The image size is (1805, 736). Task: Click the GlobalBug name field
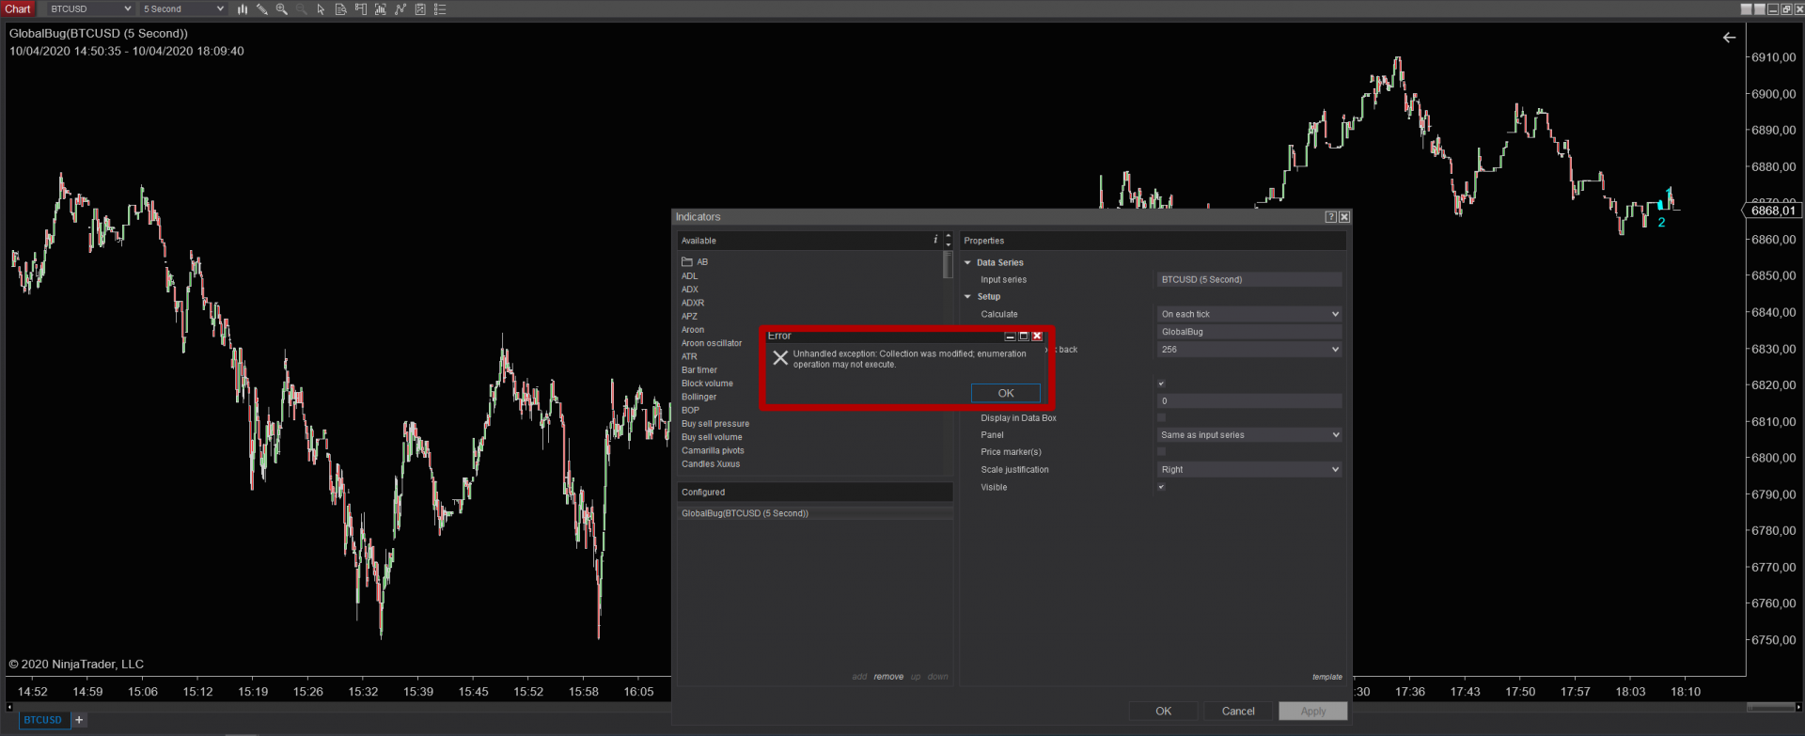coord(1249,332)
